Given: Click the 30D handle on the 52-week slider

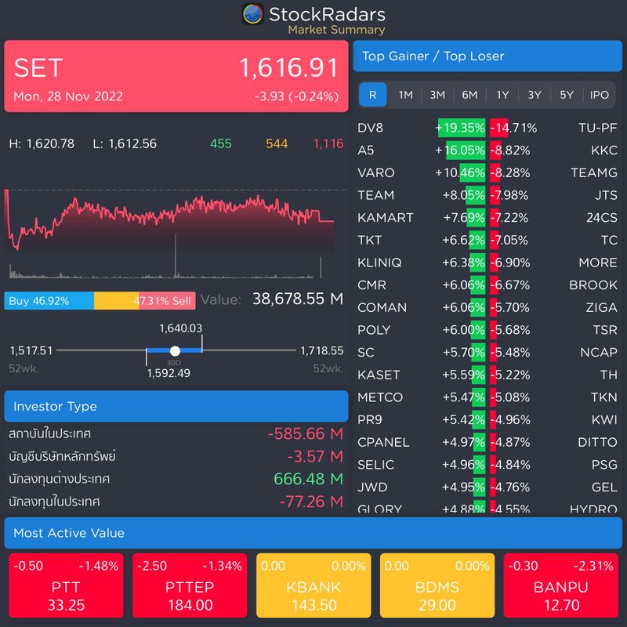Looking at the screenshot, I should click(175, 350).
